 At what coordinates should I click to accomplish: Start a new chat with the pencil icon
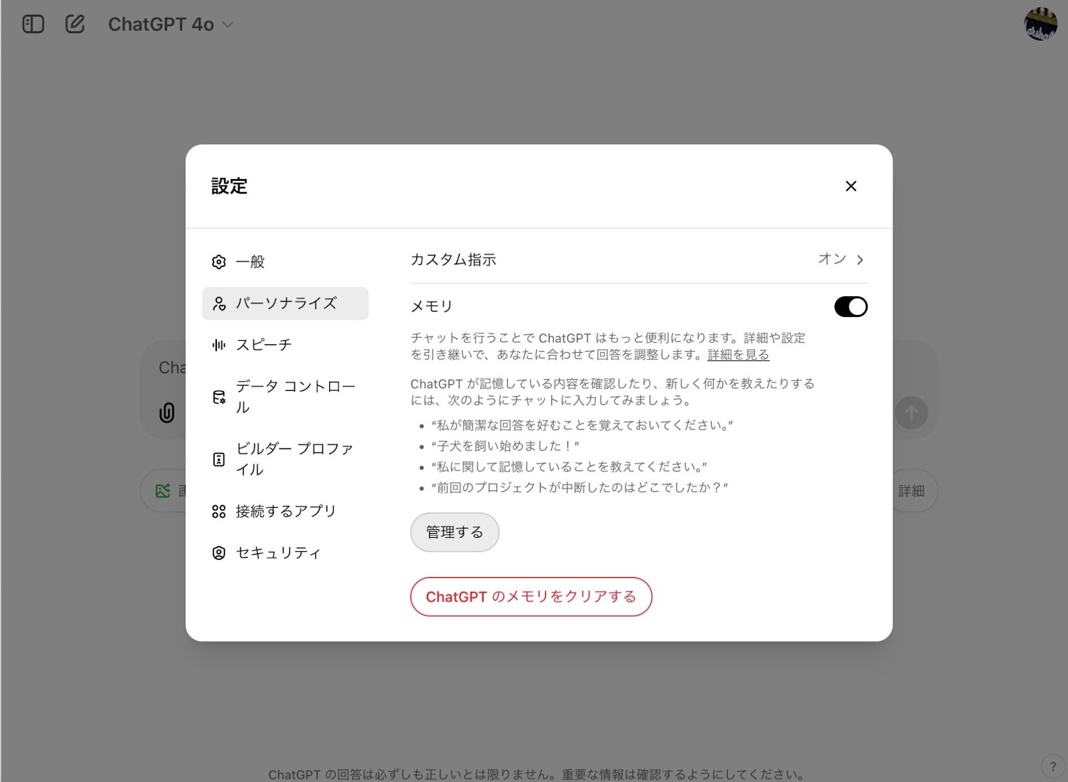pos(75,25)
